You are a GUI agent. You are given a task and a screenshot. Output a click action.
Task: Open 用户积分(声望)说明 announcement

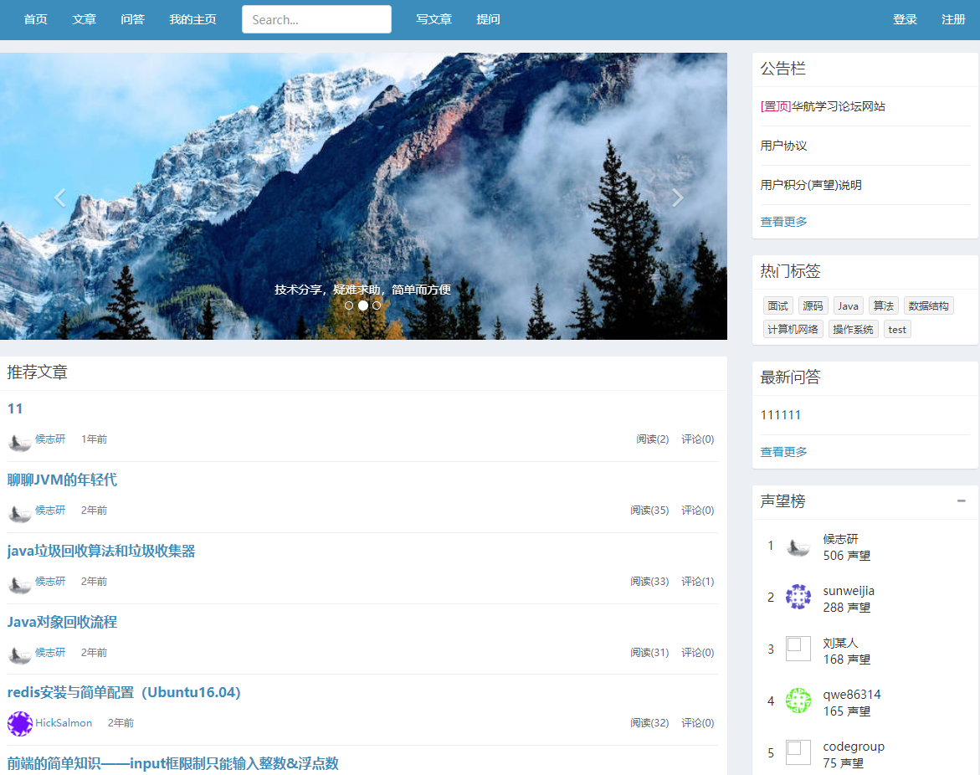811,185
